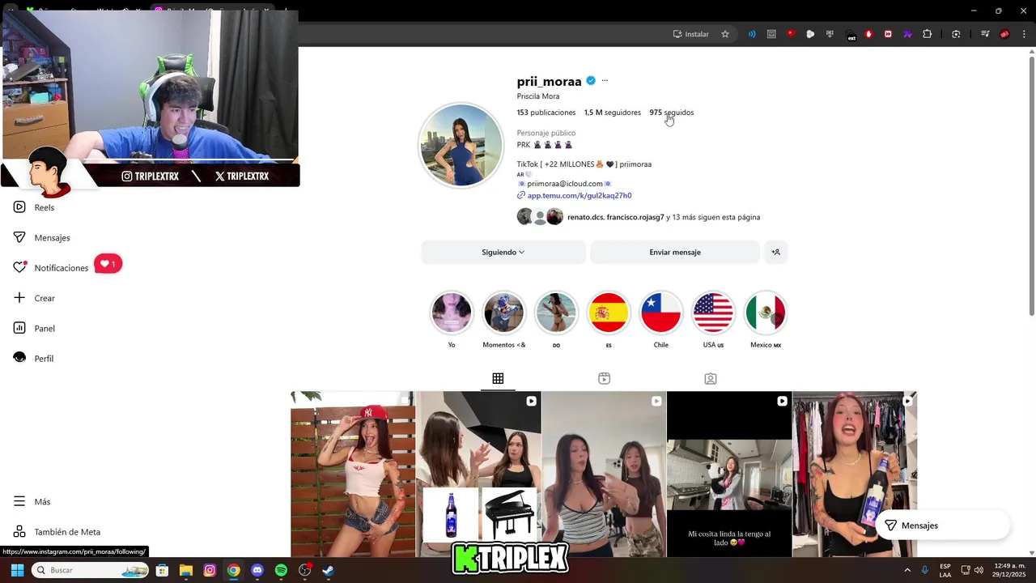Click the Enviar mensaje button

tap(675, 252)
